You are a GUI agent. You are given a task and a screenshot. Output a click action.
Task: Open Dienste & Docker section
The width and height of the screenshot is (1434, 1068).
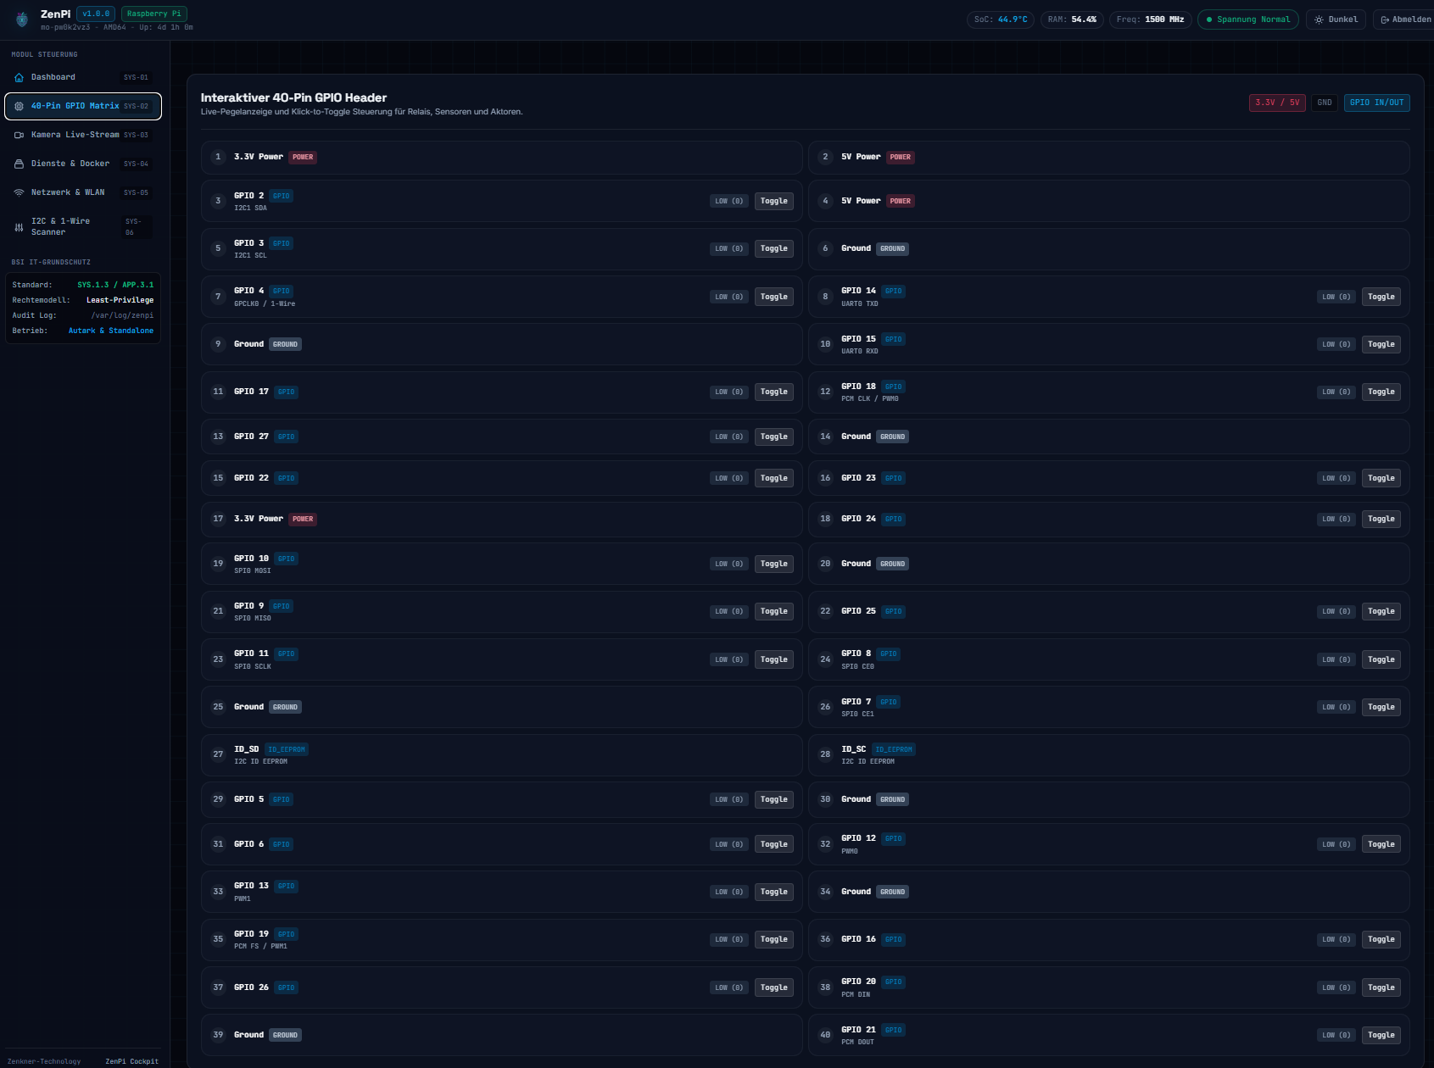[83, 164]
